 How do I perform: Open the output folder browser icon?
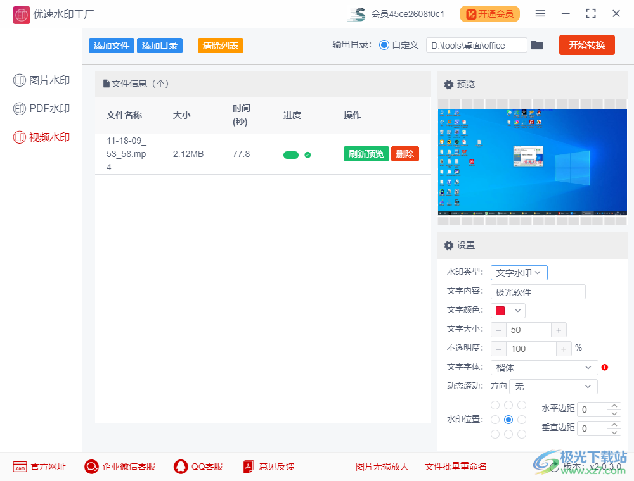click(x=537, y=45)
